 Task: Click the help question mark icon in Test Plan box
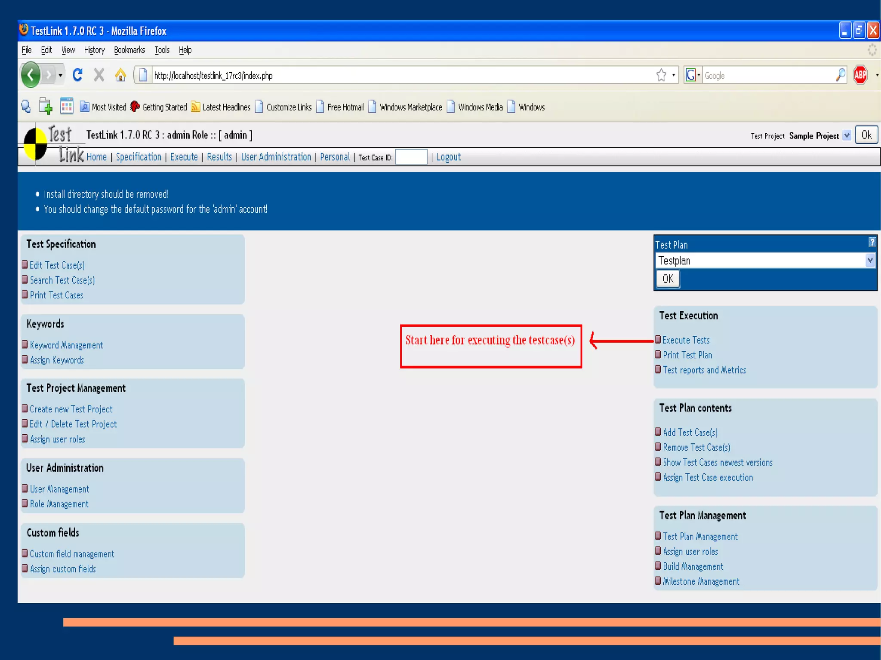tap(872, 242)
